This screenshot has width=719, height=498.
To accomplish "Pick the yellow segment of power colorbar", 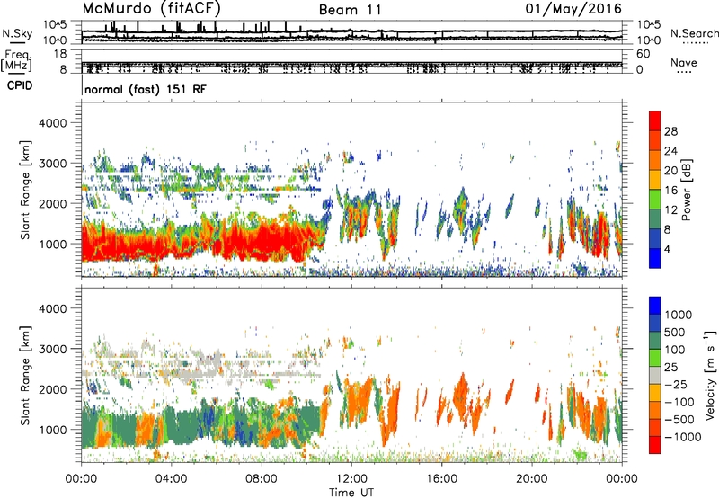I will pyautogui.click(x=655, y=180).
